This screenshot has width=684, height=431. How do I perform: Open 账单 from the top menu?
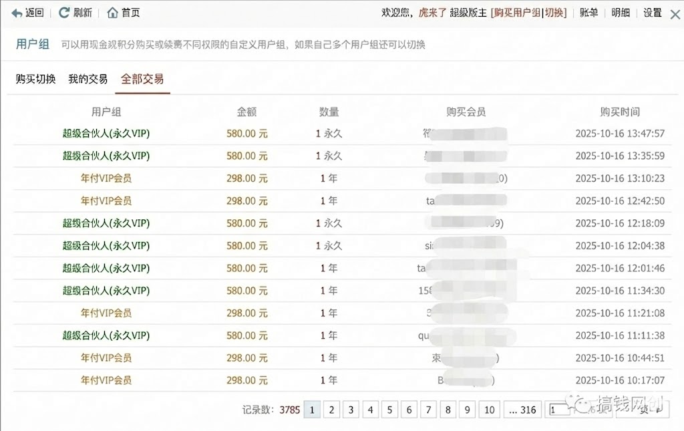588,13
